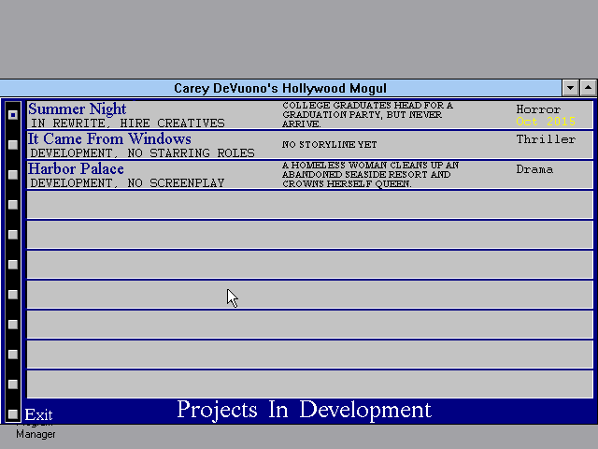Screen dimensions: 598x449
Task: Select the button beside It Came From Windows
Action: pyautogui.click(x=13, y=145)
